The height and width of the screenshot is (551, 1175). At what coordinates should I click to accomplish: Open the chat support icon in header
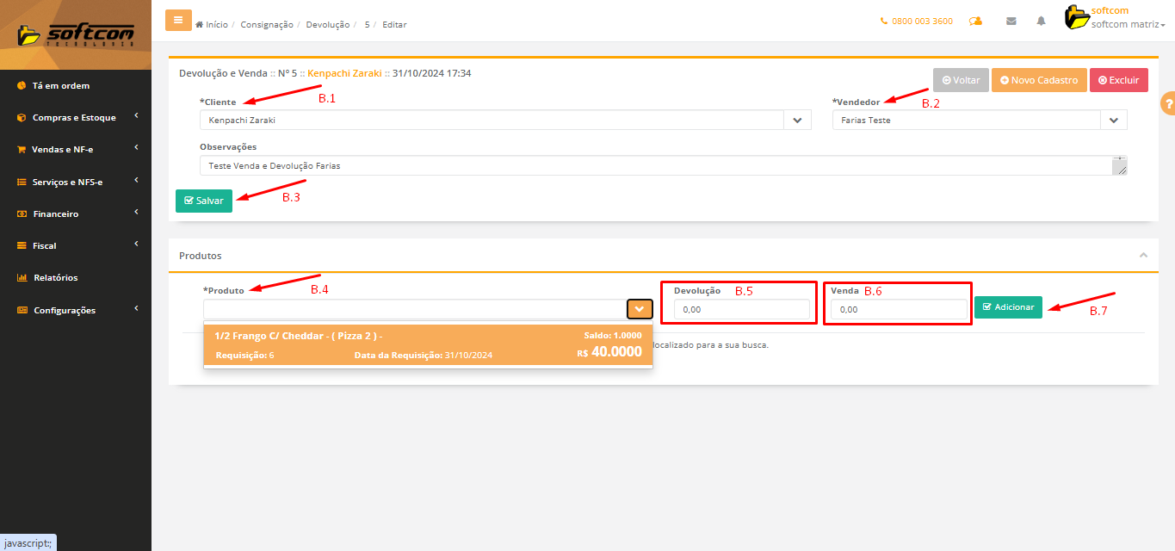[975, 22]
